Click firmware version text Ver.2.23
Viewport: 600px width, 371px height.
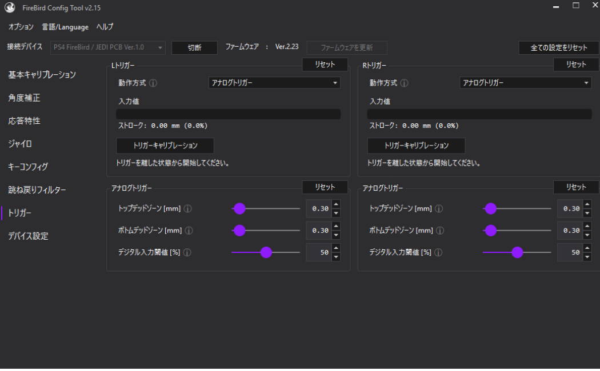287,47
